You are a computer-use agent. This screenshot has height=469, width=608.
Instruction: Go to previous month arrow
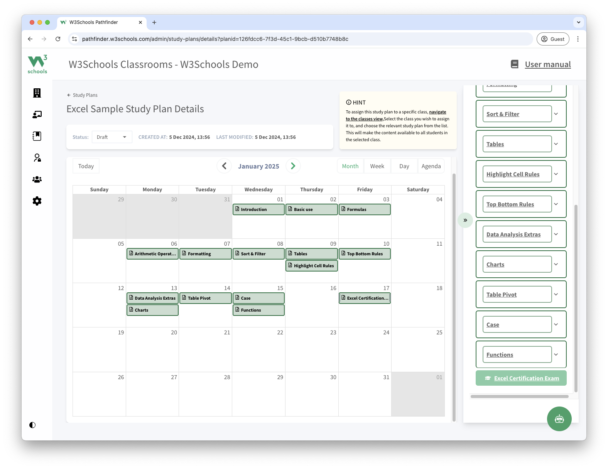224,166
